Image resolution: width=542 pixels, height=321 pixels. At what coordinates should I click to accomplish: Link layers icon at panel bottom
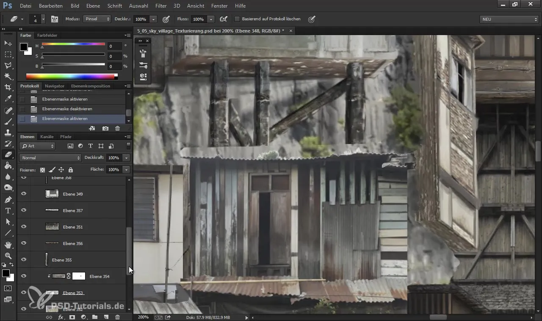49,317
